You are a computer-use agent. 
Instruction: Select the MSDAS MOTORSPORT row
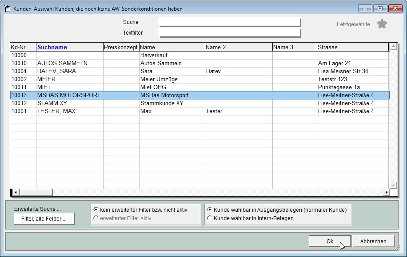200,95
